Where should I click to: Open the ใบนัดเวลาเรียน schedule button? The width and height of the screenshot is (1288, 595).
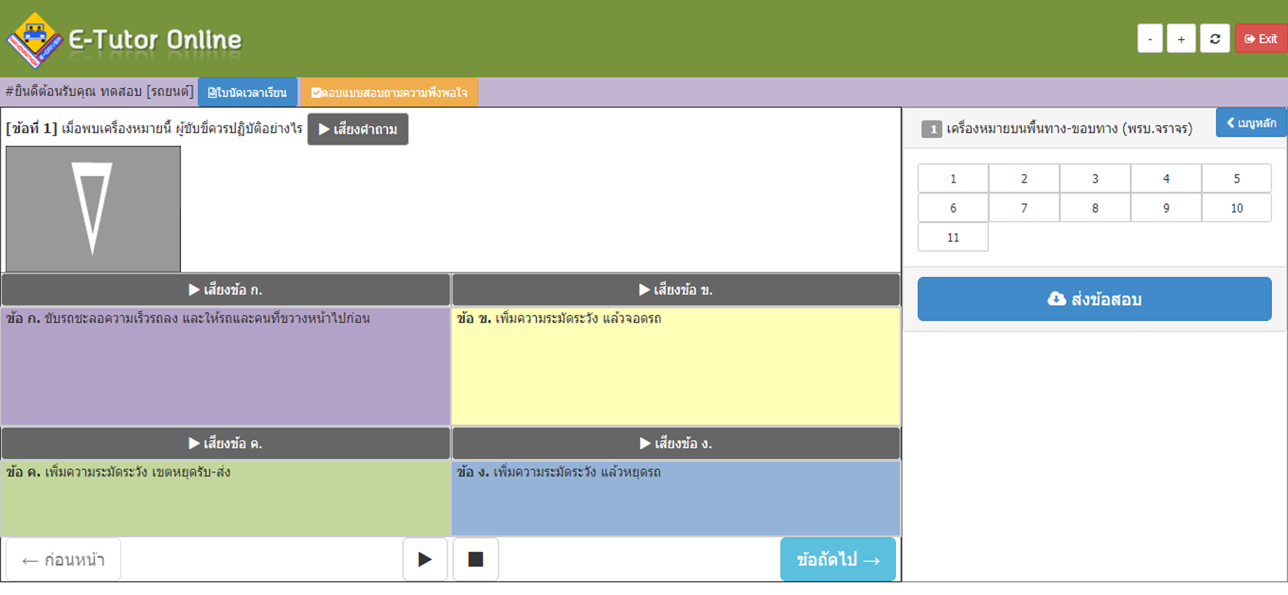tap(248, 92)
